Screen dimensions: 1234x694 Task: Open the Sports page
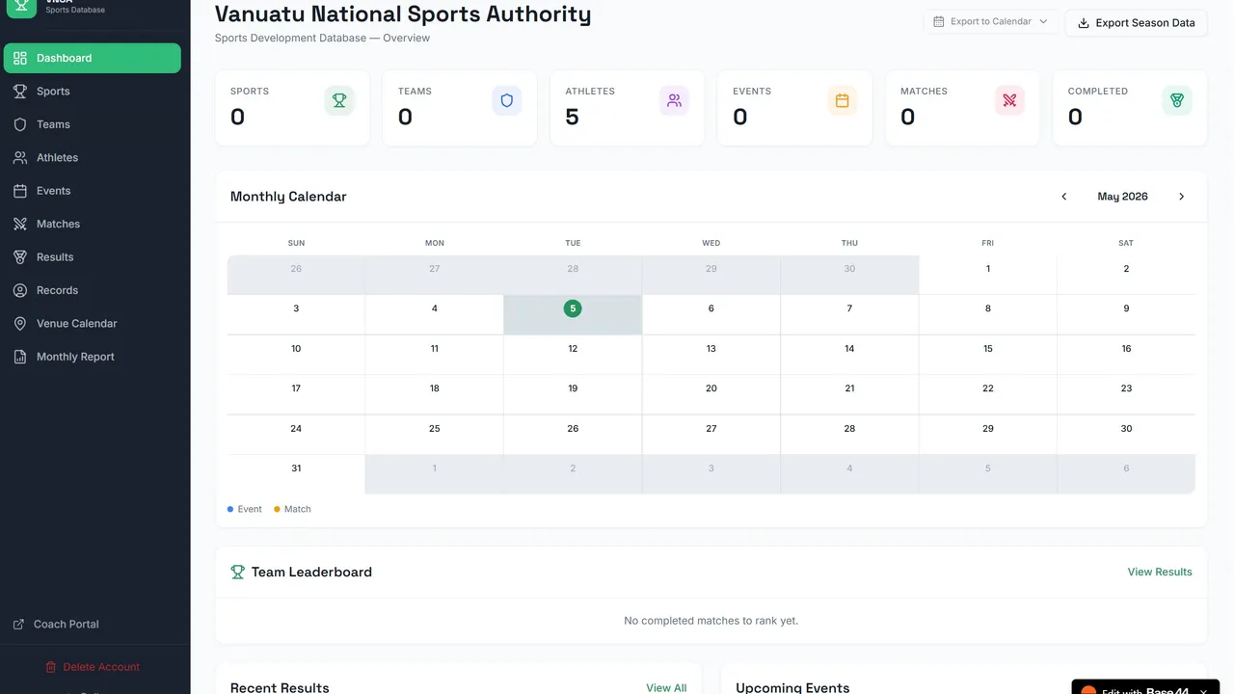[x=93, y=92]
